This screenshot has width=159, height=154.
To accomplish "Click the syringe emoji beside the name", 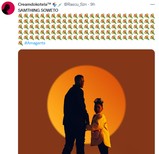I will pos(60,5).
